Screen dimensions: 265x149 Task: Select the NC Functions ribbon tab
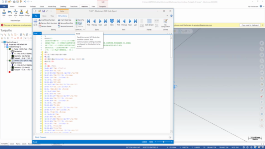tap(63, 16)
